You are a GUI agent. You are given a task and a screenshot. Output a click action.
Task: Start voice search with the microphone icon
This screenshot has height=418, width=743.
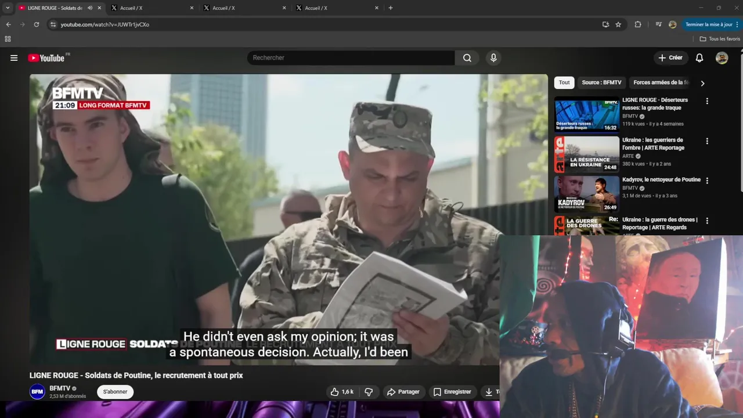493,57
